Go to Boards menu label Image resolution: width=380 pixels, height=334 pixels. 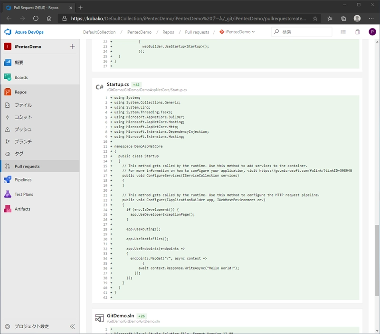(x=21, y=77)
